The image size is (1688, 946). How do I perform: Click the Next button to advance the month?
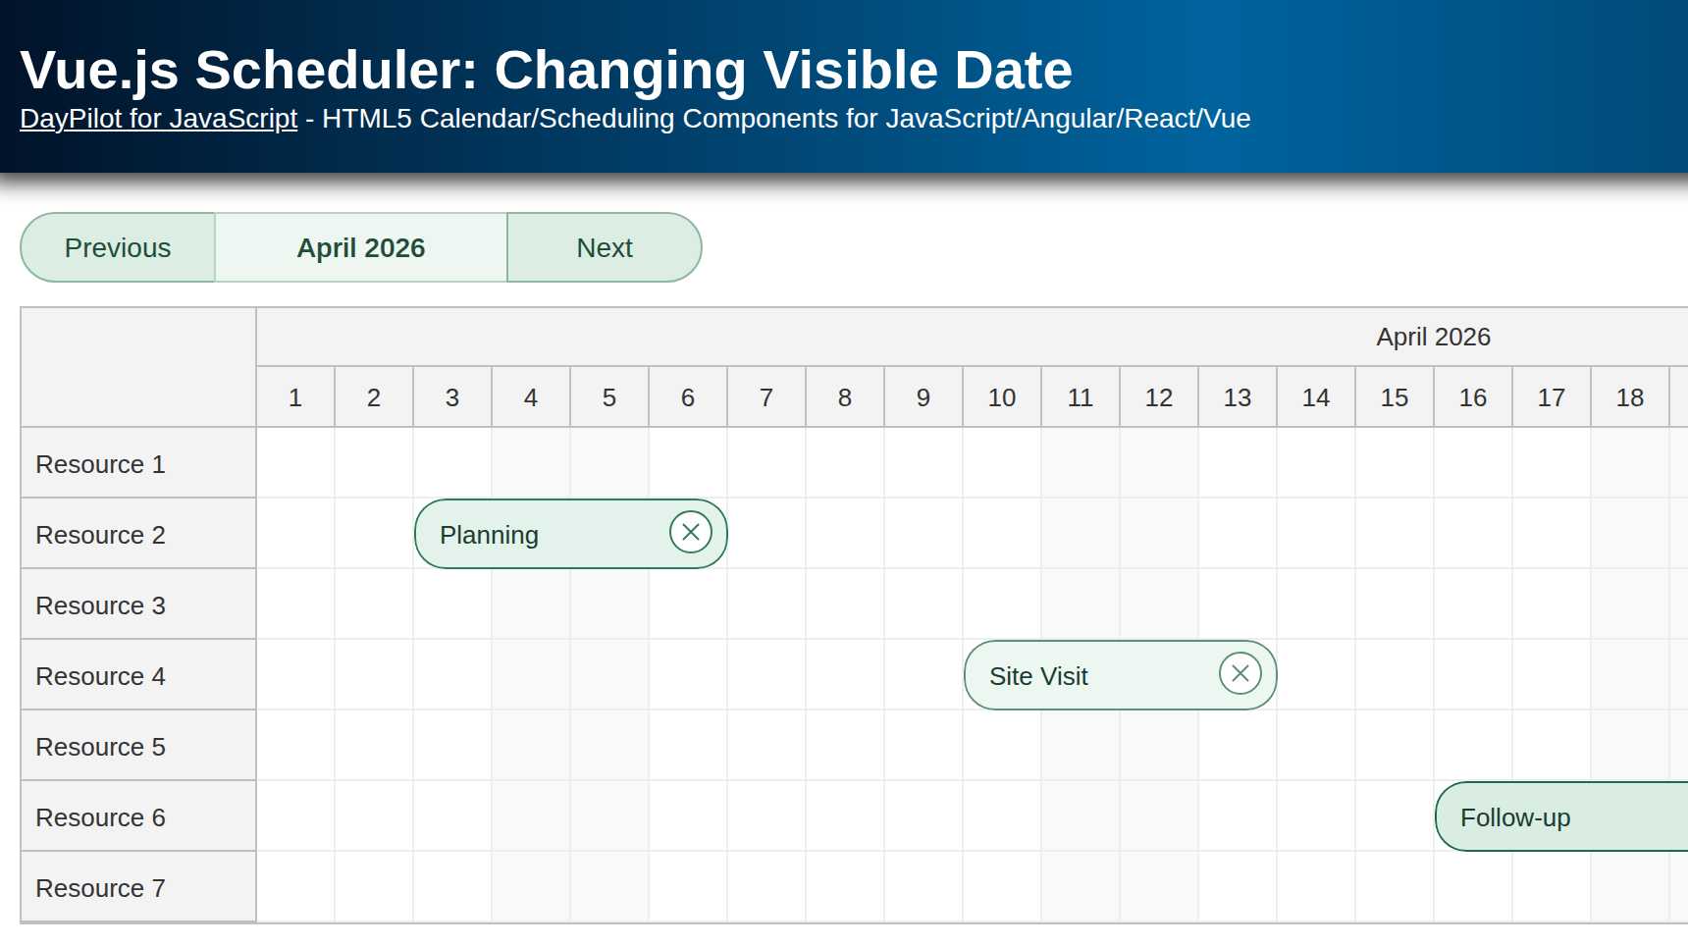click(x=604, y=247)
